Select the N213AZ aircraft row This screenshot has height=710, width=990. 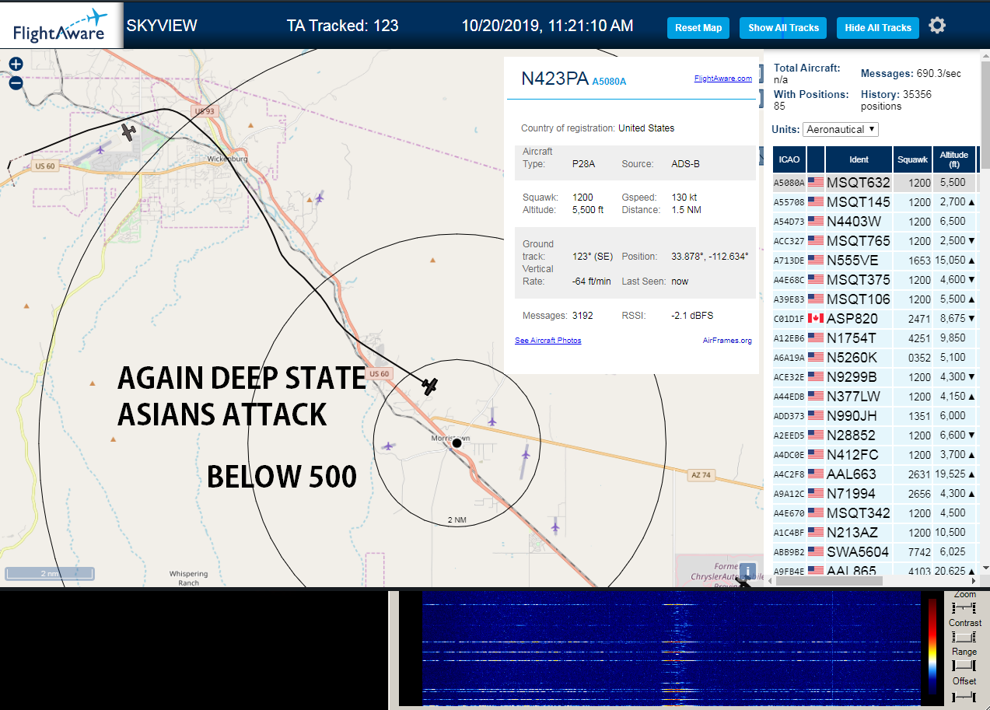[x=875, y=533]
